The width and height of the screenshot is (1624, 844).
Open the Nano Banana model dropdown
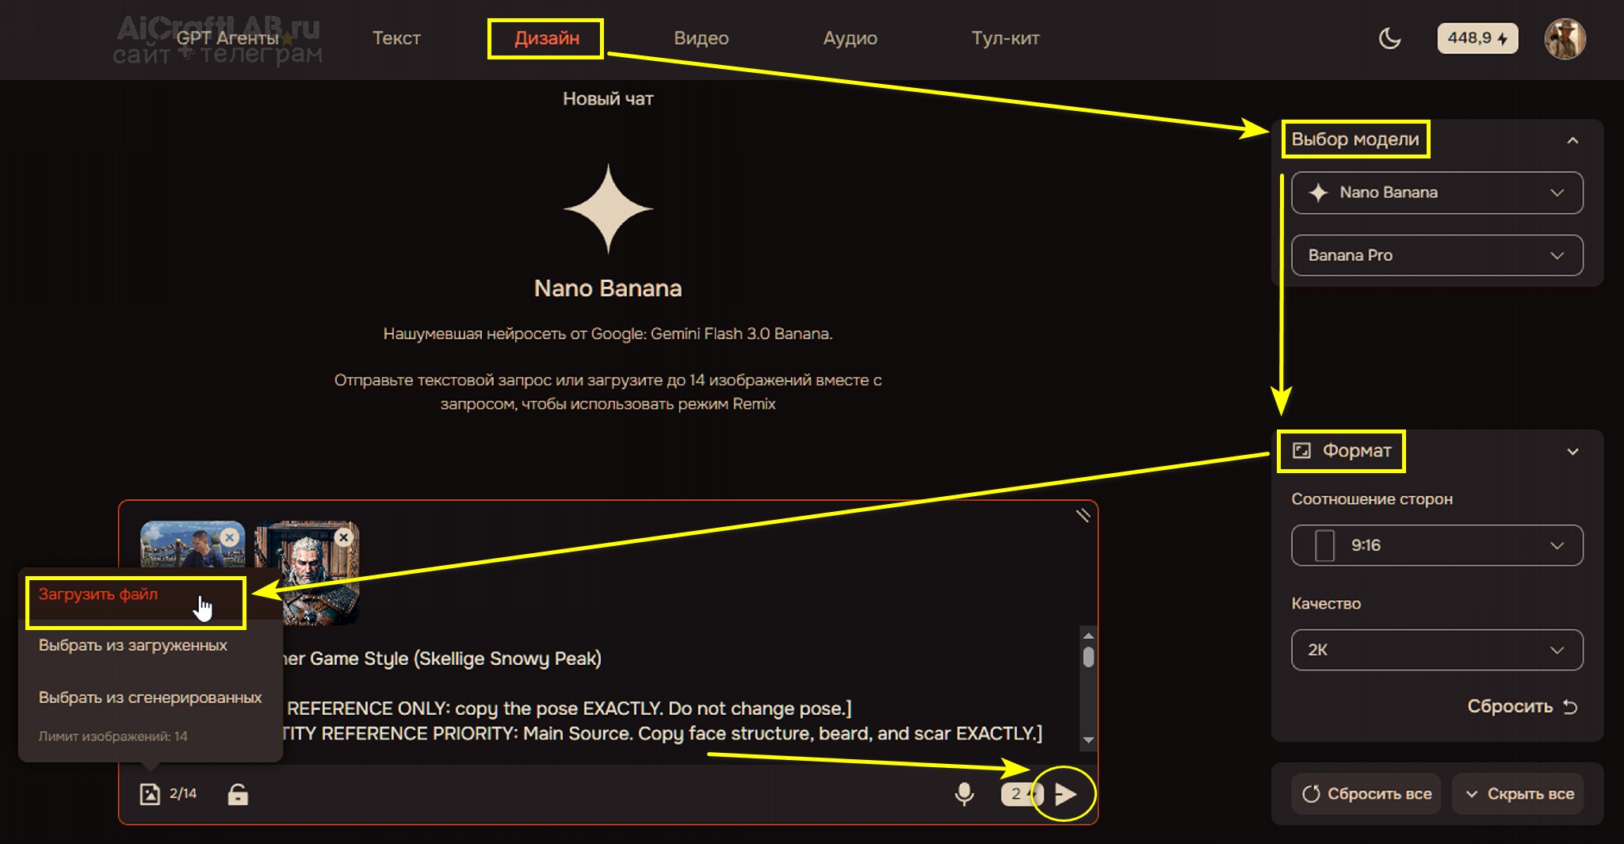coord(1437,193)
